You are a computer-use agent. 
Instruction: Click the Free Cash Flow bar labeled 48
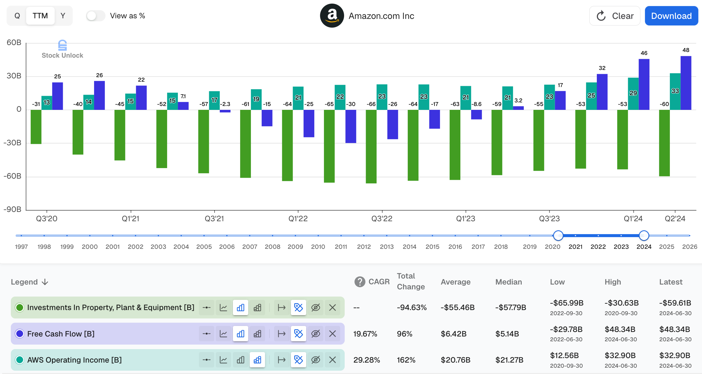tap(686, 83)
